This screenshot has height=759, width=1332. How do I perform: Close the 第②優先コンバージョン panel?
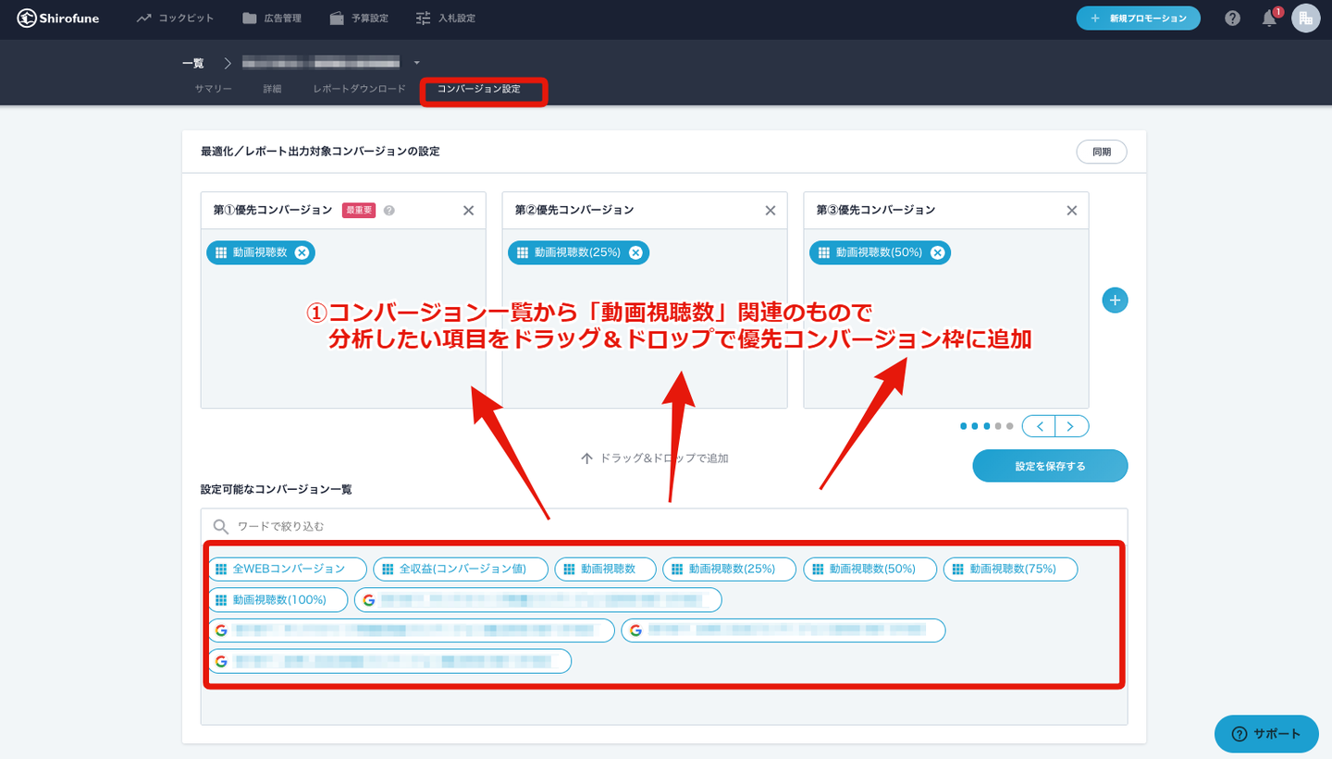[770, 211]
